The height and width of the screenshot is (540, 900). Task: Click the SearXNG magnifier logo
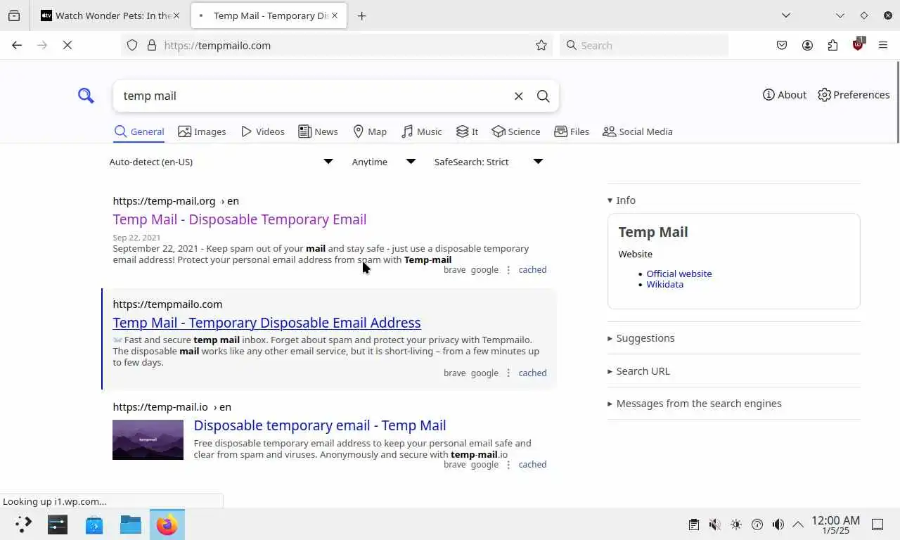pyautogui.click(x=86, y=96)
